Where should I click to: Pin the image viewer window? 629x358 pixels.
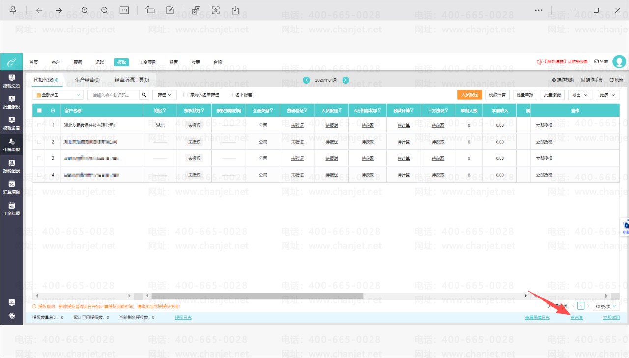click(13, 10)
